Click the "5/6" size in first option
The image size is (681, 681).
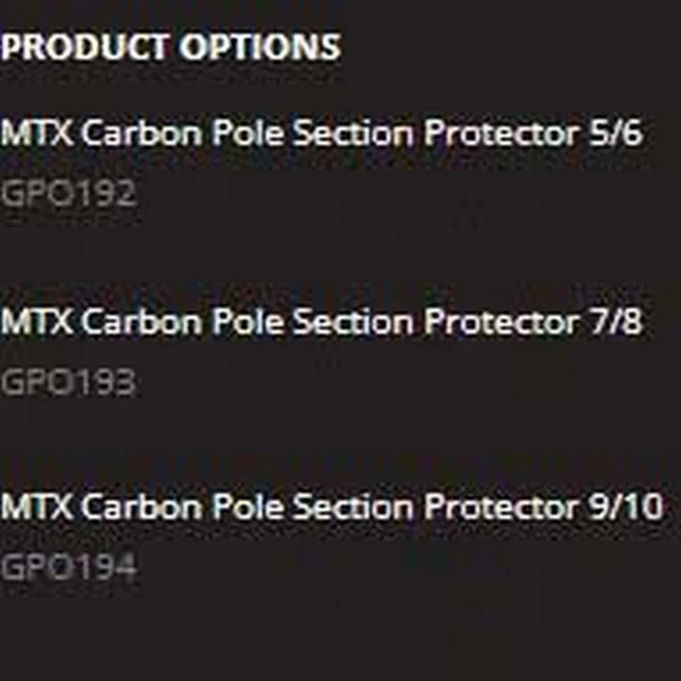pos(614,133)
